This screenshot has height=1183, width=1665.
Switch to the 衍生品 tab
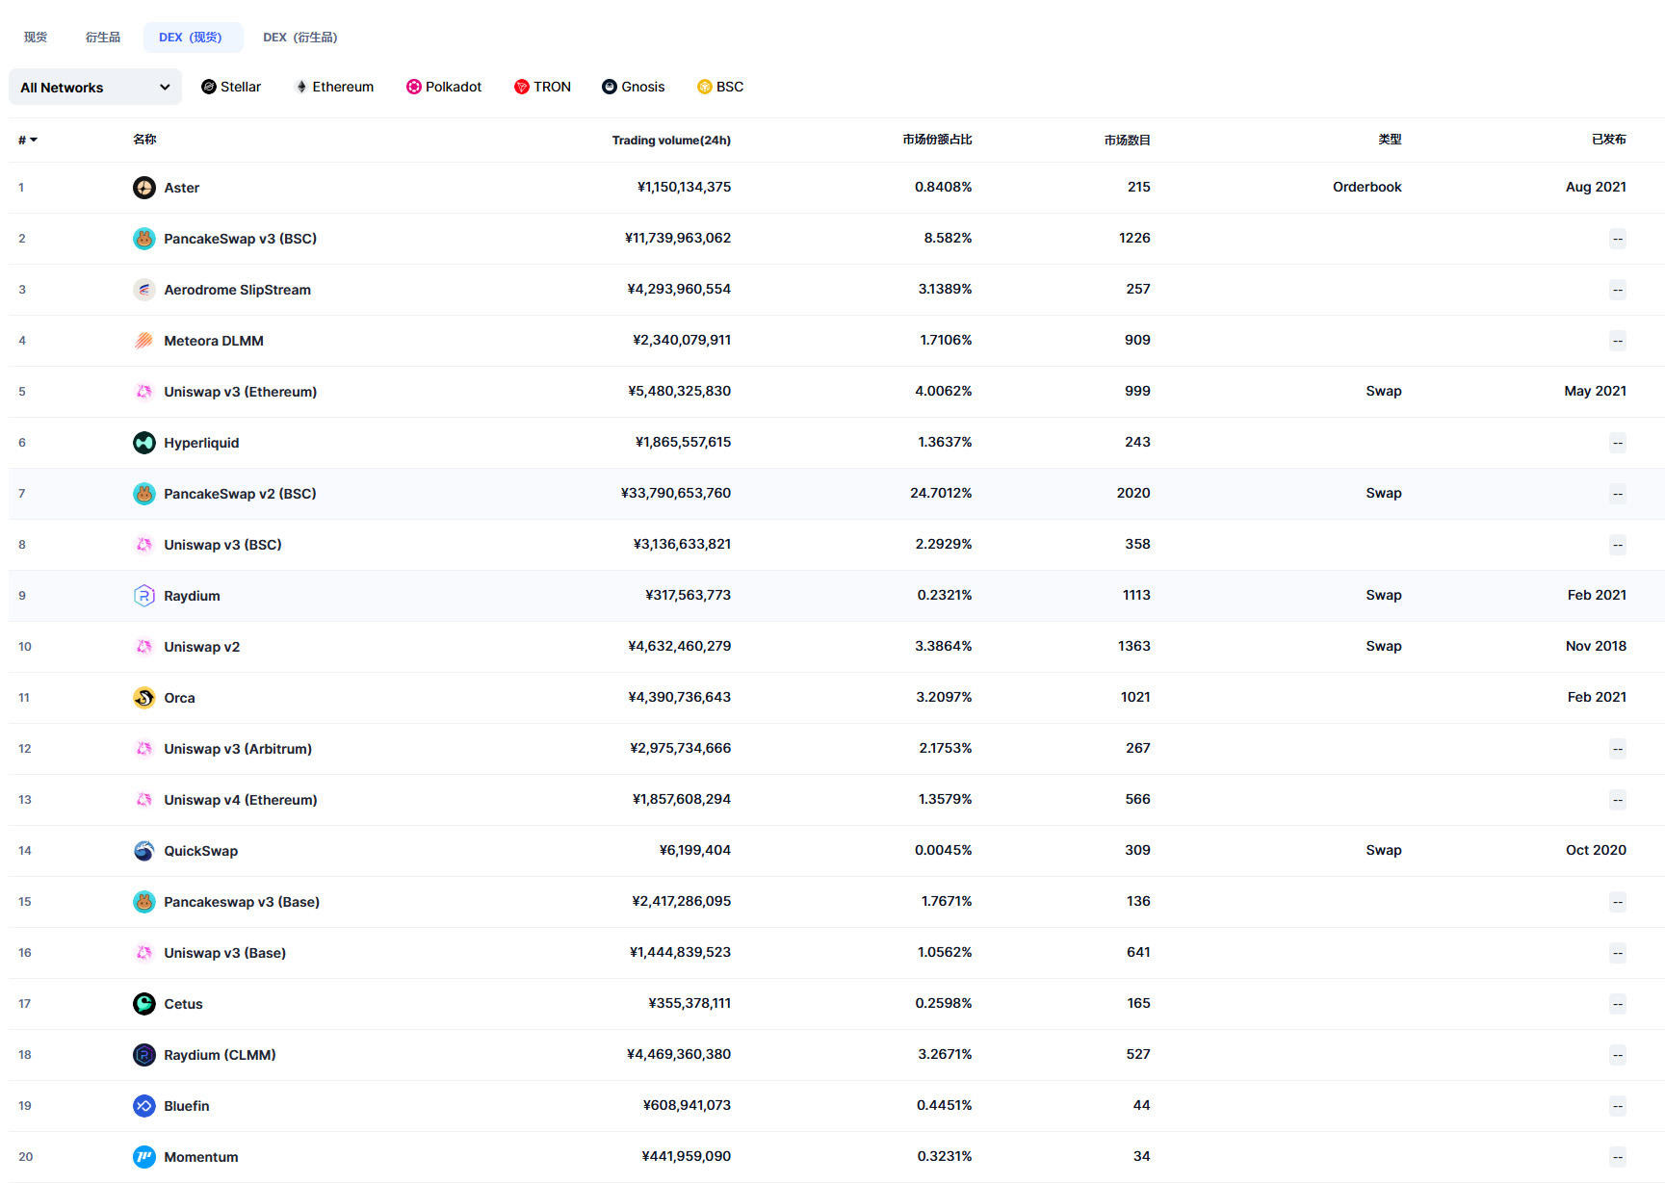click(x=103, y=38)
